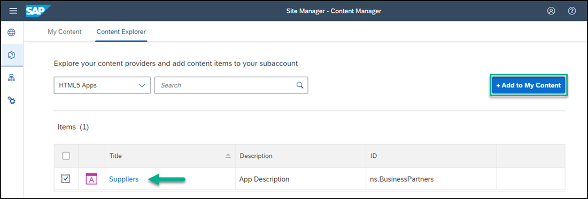Open the Suppliers app link
Viewport: 588px width, 199px height.
pyautogui.click(x=124, y=179)
